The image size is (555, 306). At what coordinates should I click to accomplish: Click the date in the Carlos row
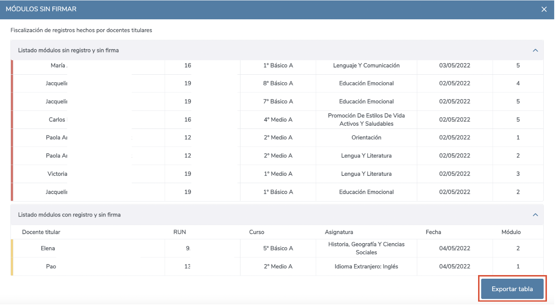pyautogui.click(x=455, y=120)
